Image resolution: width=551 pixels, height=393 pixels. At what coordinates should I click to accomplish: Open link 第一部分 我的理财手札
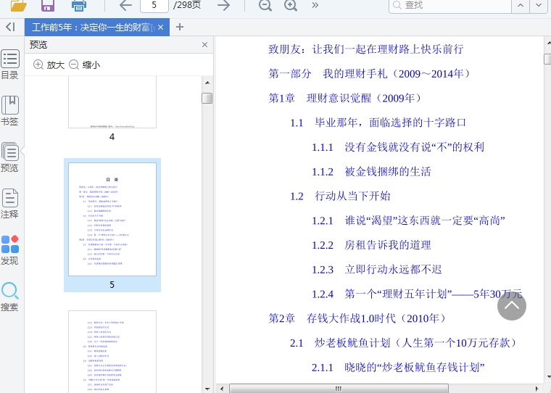point(369,73)
